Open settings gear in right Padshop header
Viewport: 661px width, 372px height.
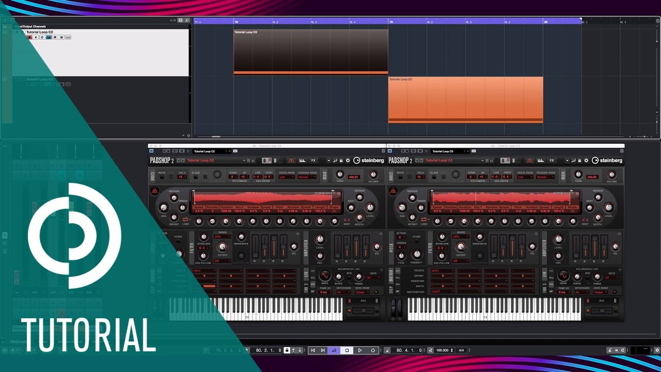586,160
